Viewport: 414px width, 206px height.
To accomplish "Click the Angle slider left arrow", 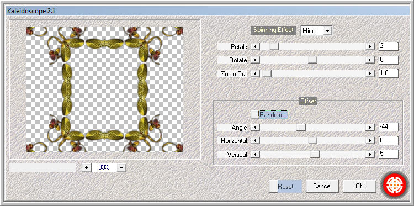I will (x=255, y=128).
